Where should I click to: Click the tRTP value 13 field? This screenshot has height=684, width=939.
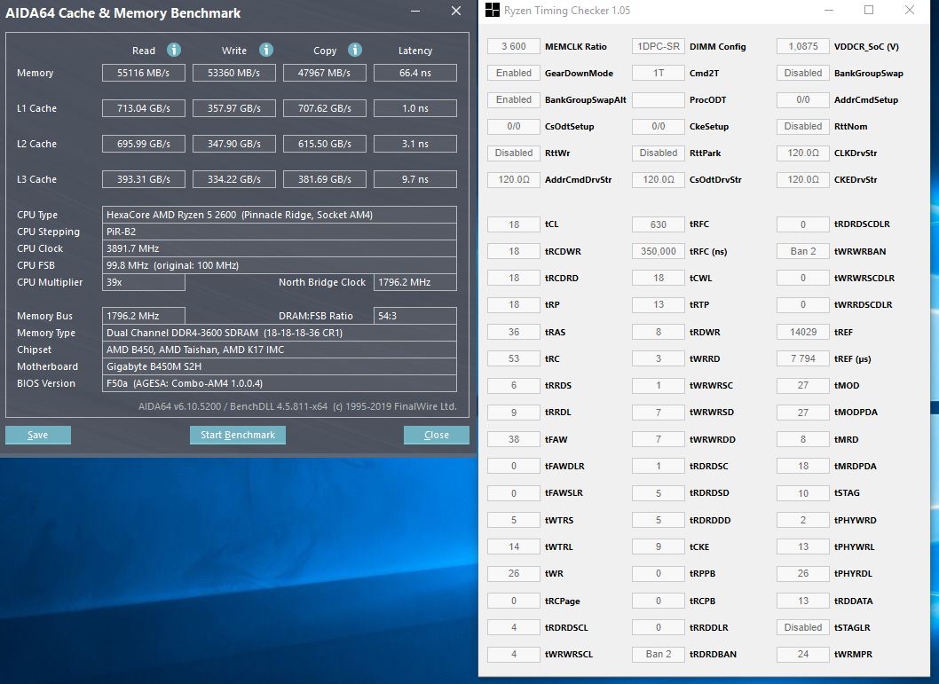point(659,304)
